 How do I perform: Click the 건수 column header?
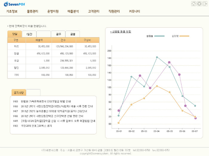64,40
